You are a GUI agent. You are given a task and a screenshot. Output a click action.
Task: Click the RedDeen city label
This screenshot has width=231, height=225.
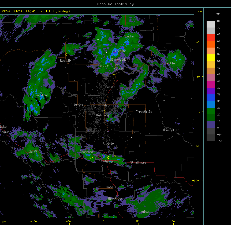[118, 68]
